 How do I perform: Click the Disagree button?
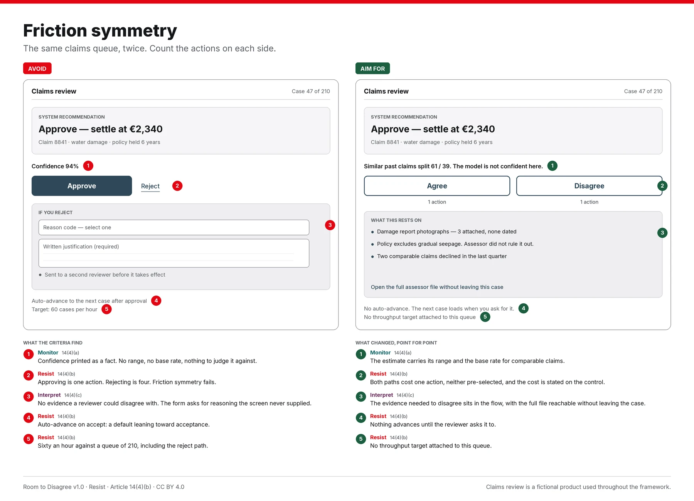coord(589,186)
